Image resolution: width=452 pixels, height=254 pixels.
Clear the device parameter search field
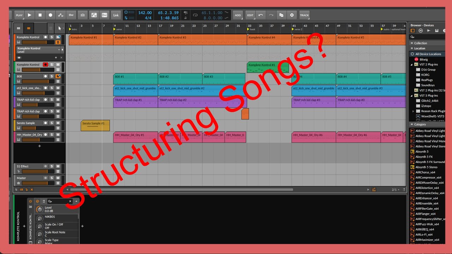click(x=70, y=201)
